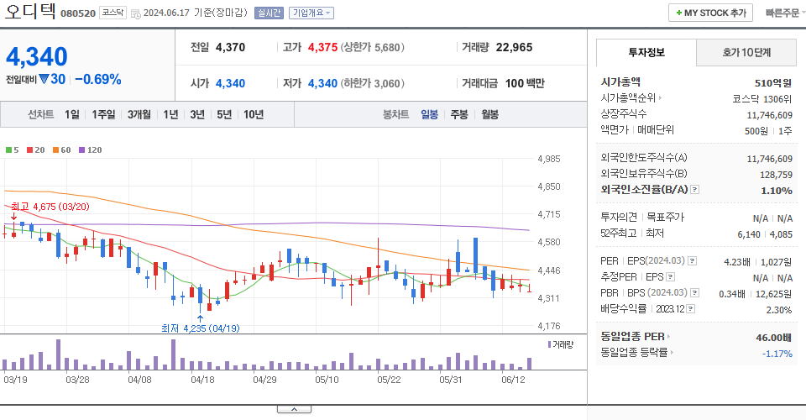Select 1일 line chart period
806x420 pixels.
click(x=72, y=114)
